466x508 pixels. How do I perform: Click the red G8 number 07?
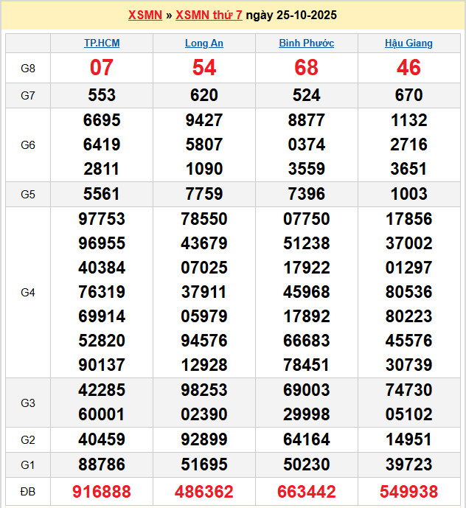coord(102,68)
